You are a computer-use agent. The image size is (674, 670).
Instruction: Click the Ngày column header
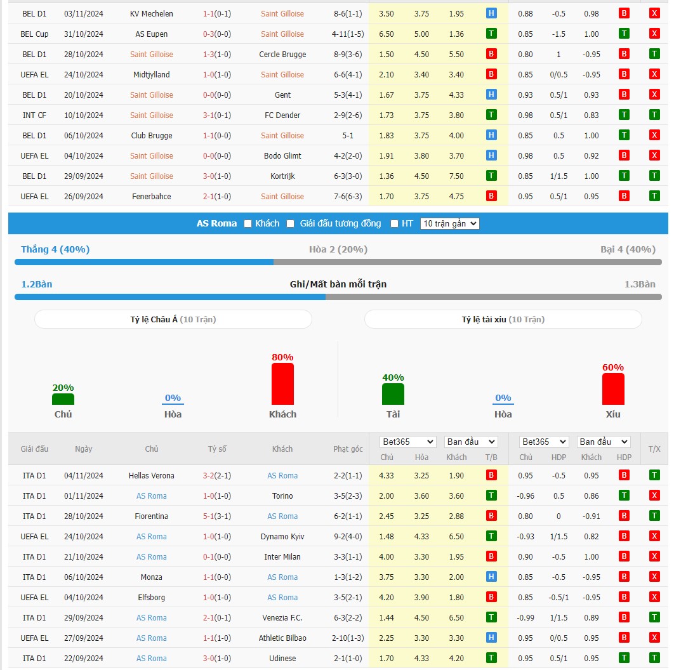83,449
